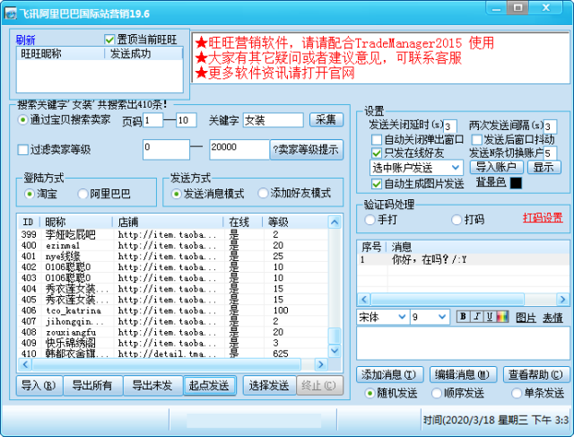
Task: Select seller row tco_katrina
Action: (x=173, y=310)
